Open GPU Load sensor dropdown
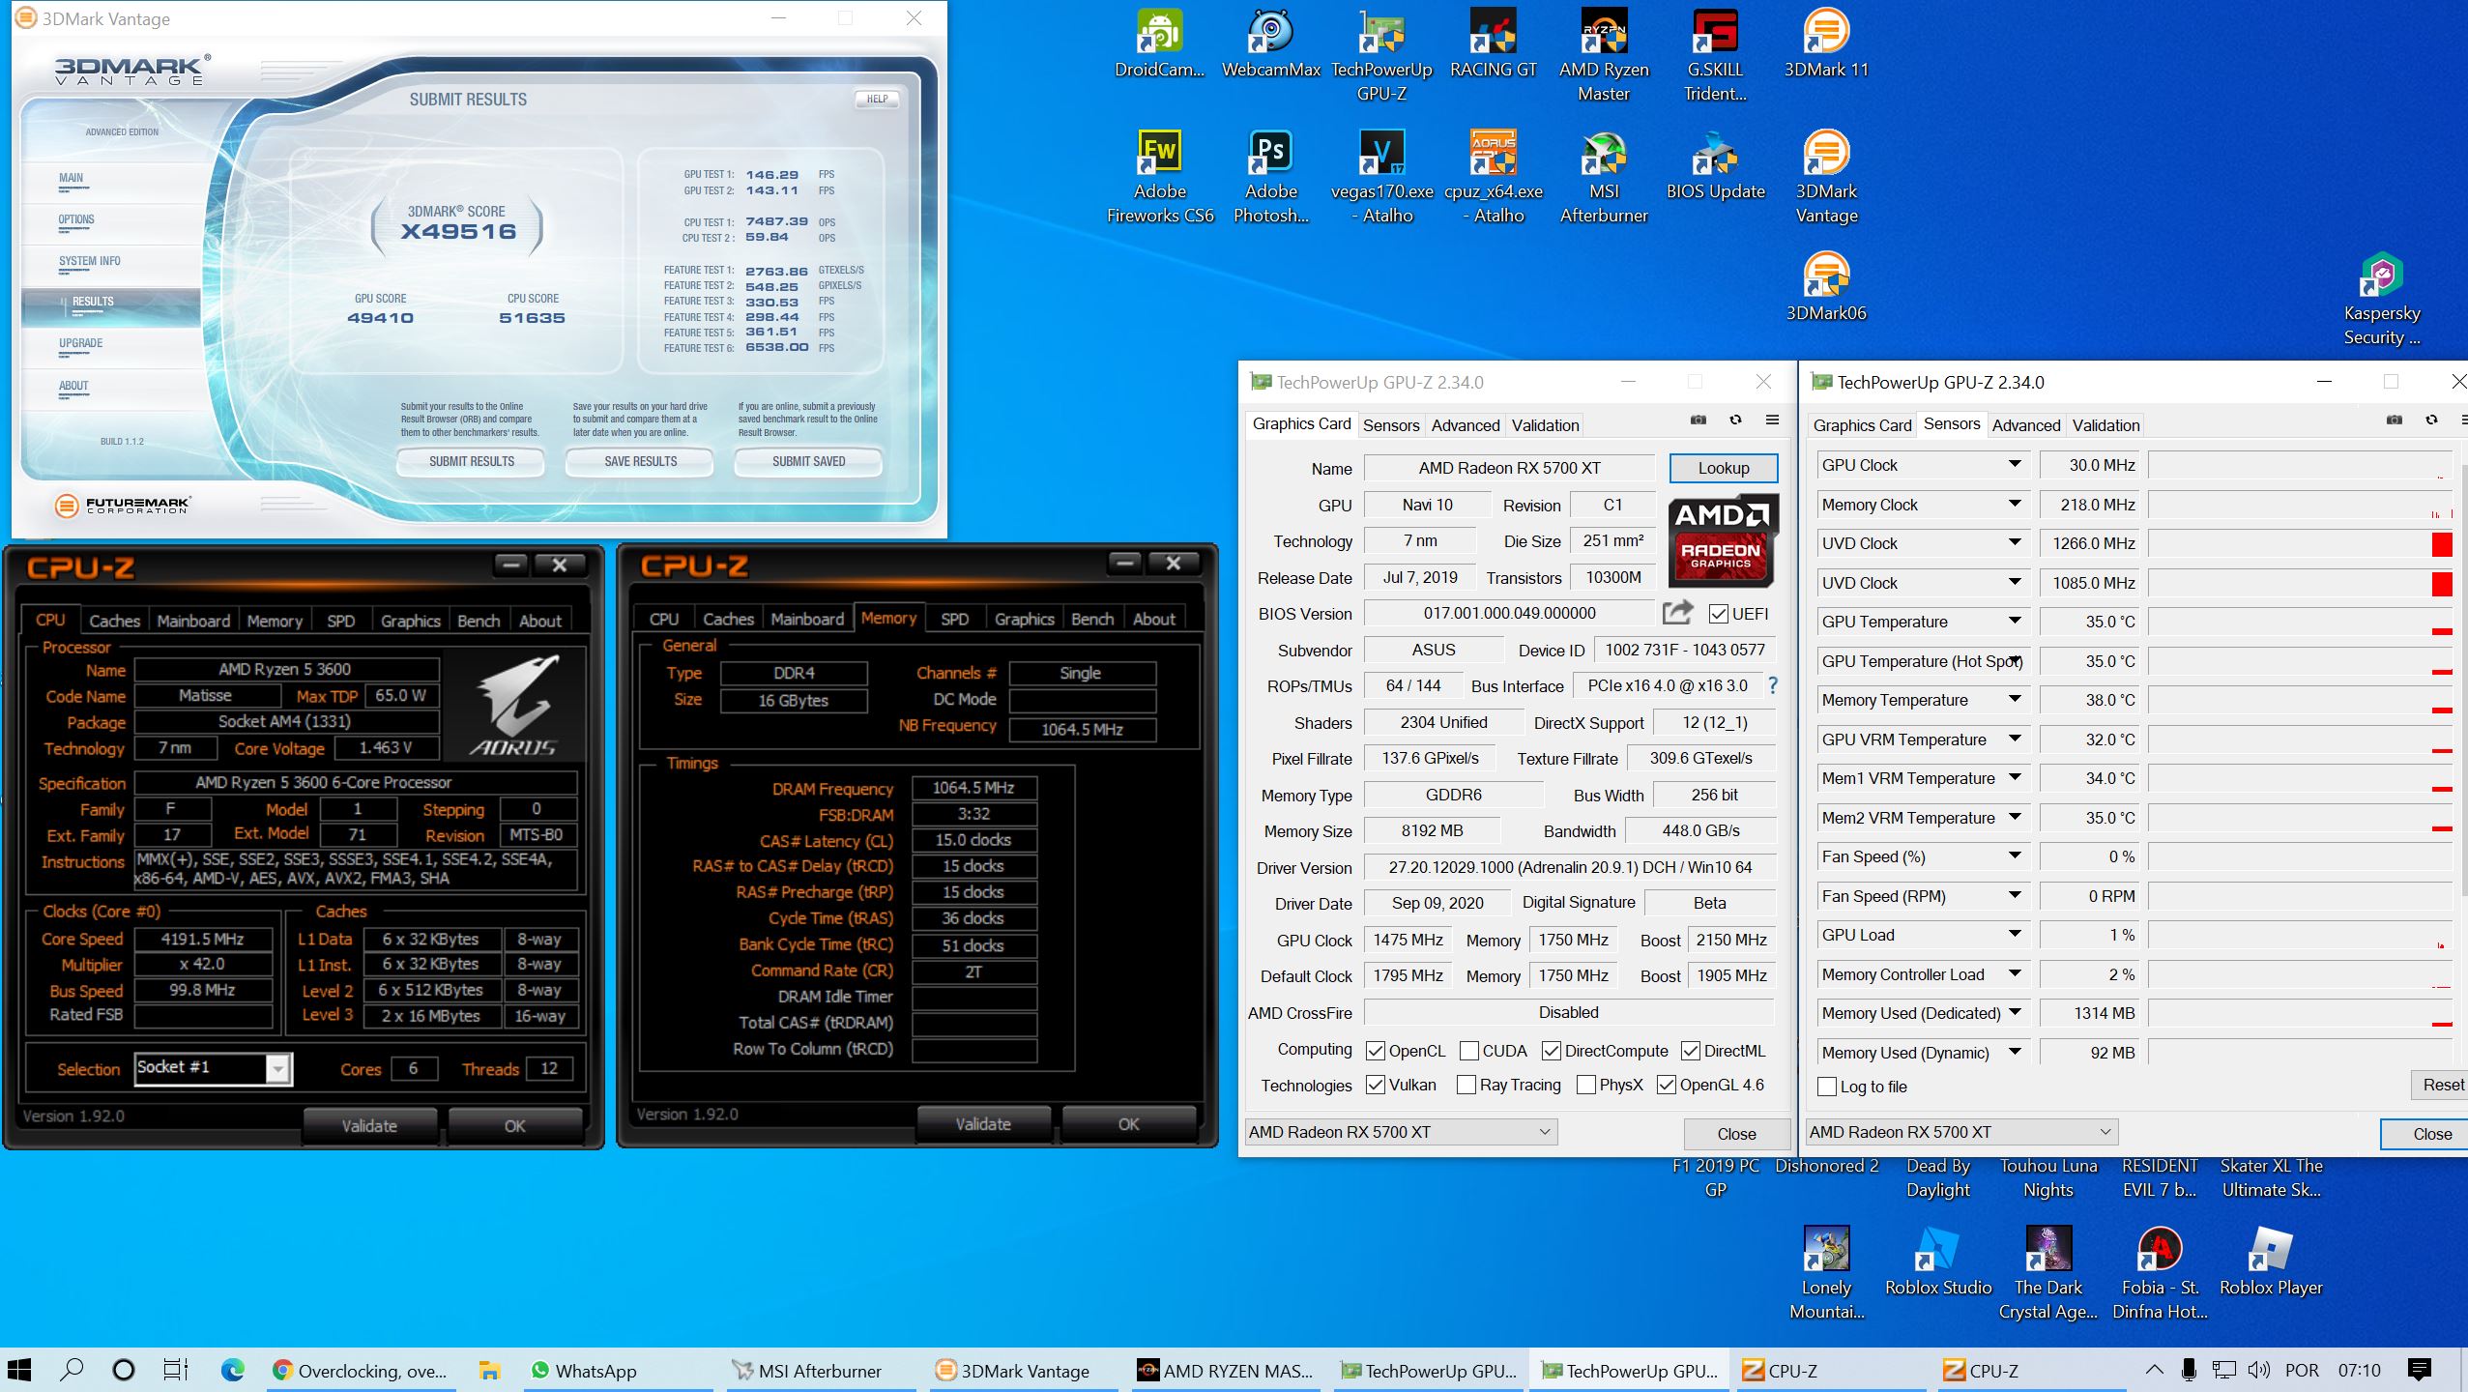Viewport: 2468px width, 1392px height. click(x=2015, y=935)
